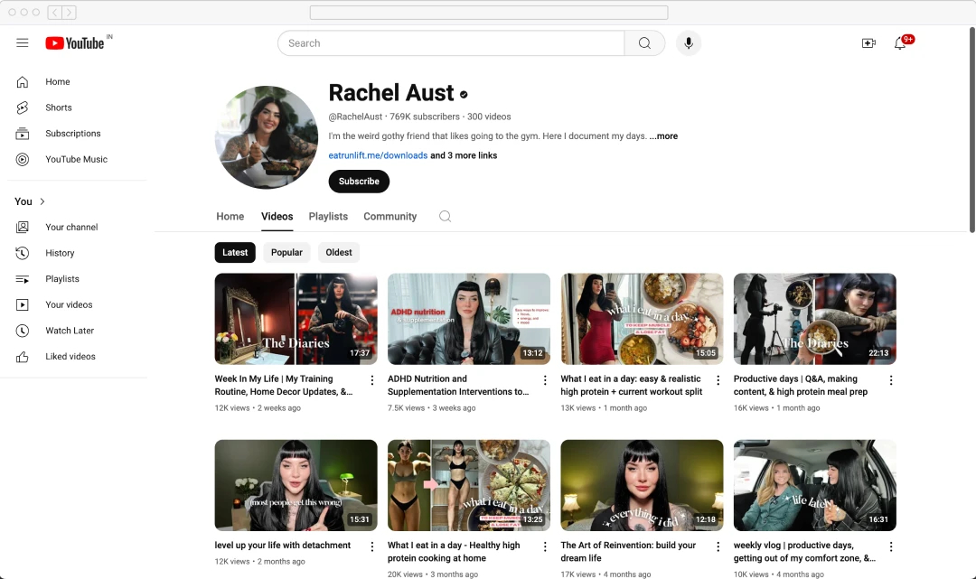Start a voice search with the microphone
The image size is (976, 579).
689,42
